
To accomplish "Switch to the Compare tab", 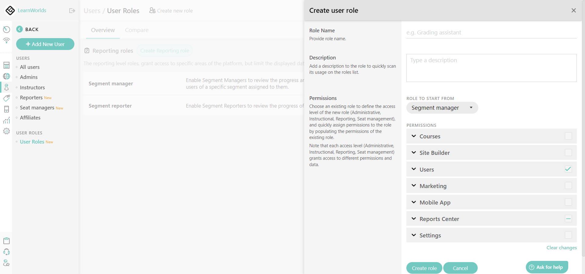I will click(x=137, y=30).
